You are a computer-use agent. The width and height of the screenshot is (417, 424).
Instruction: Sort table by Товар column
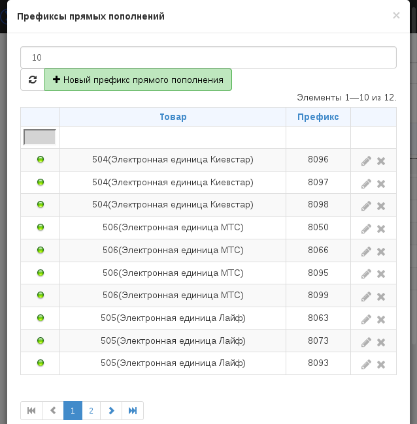173,117
